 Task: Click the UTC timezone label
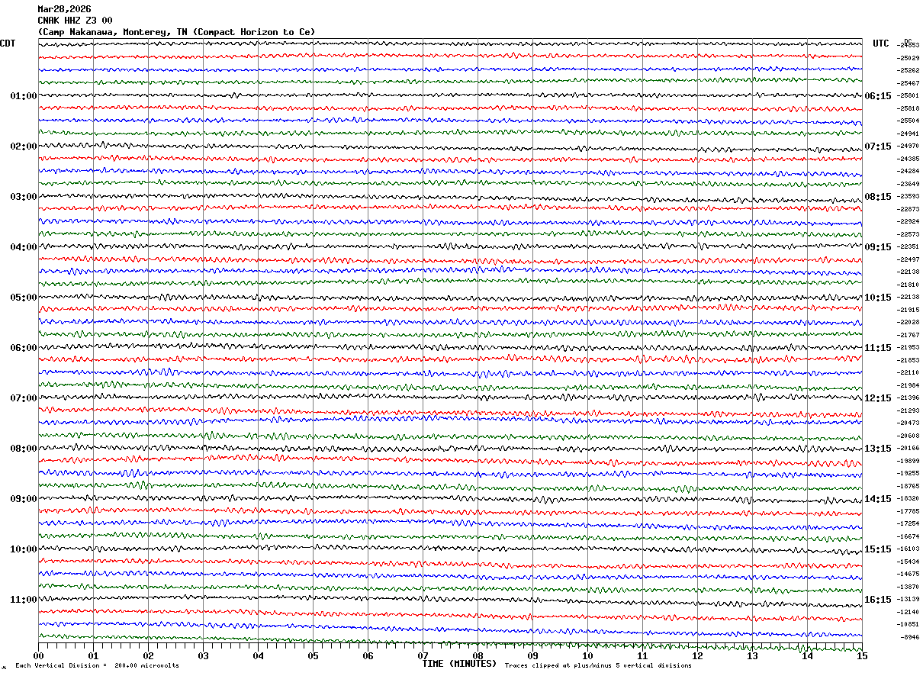coord(881,43)
